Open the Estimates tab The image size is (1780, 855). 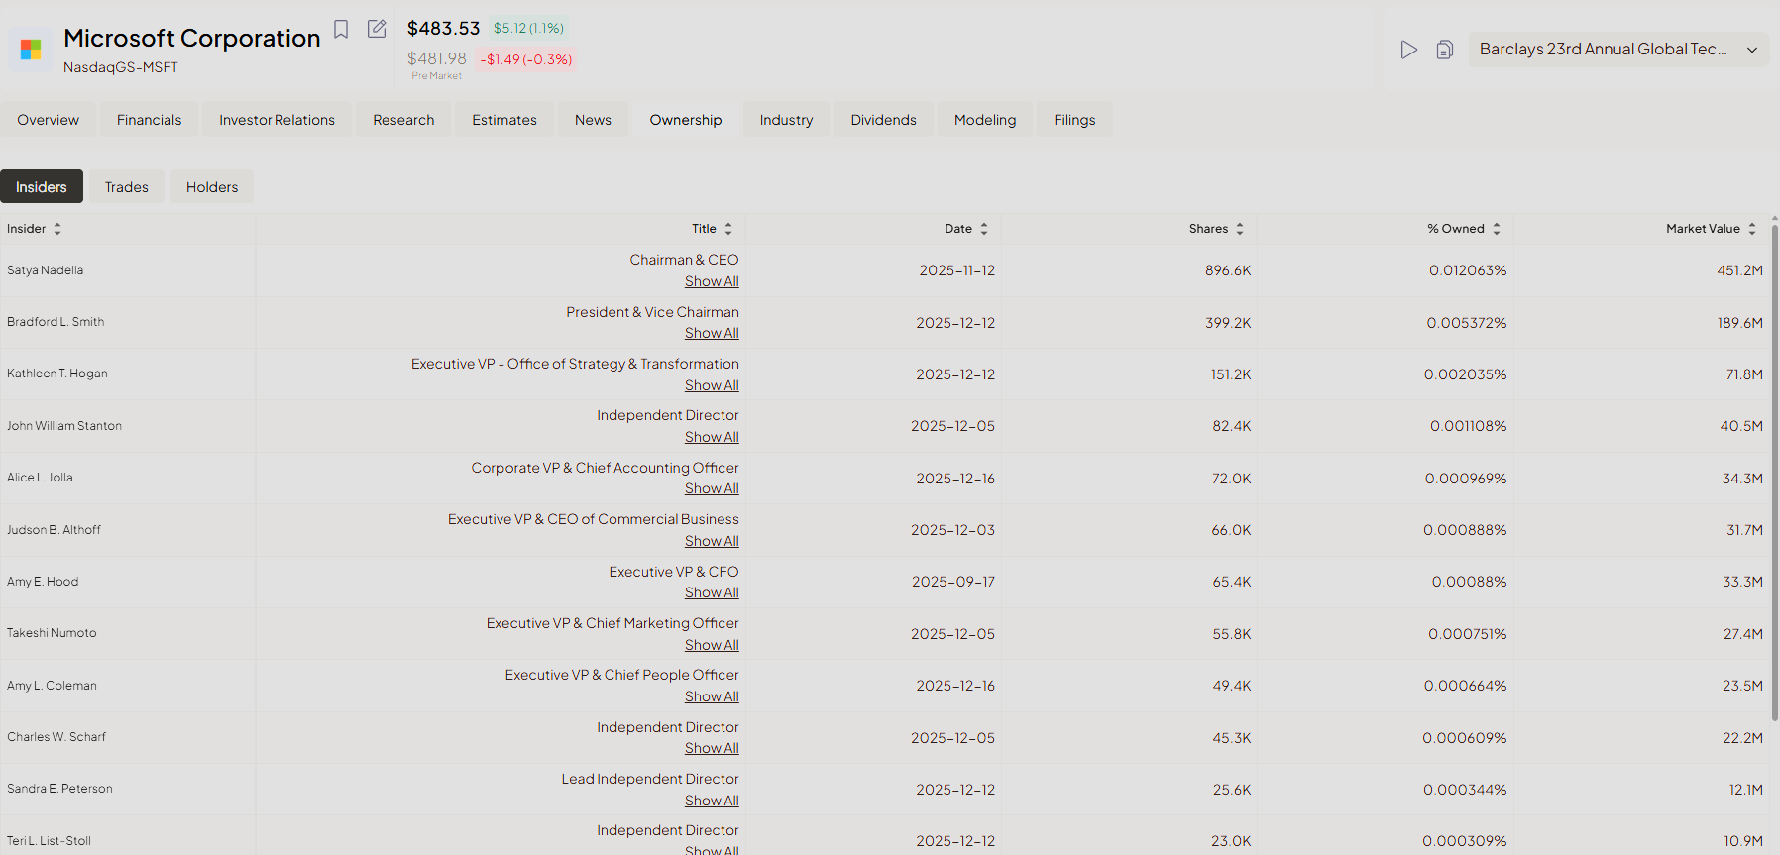[504, 120]
